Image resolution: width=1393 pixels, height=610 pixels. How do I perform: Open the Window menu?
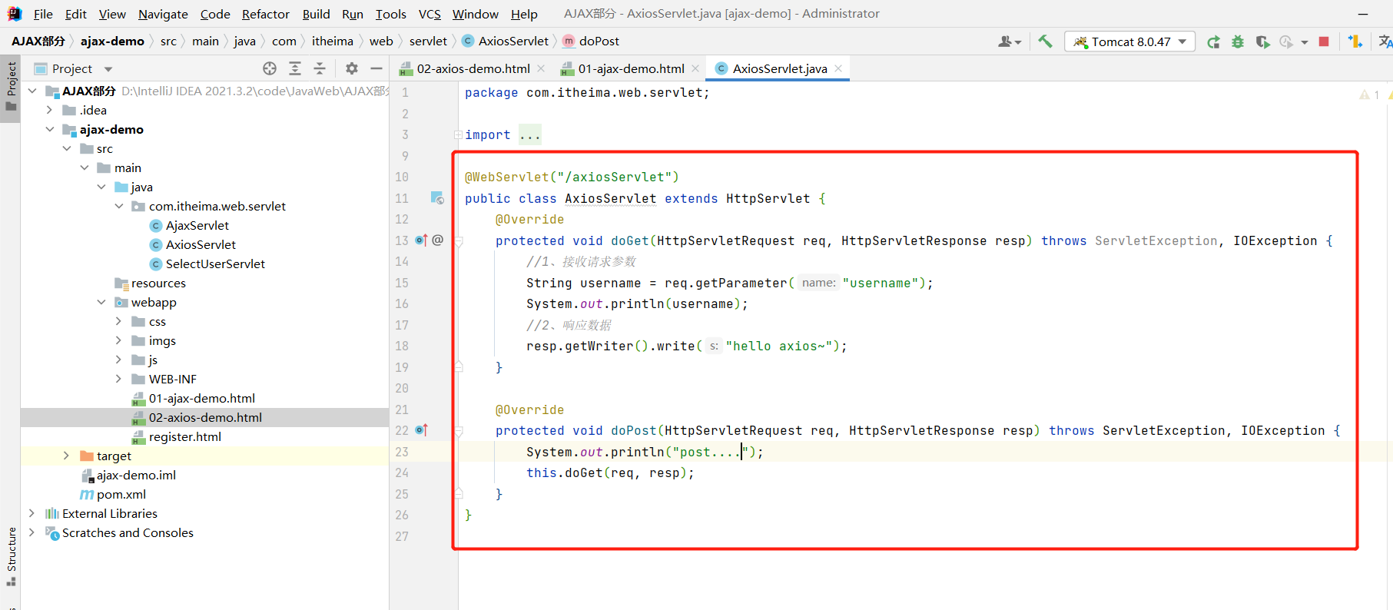coord(475,14)
